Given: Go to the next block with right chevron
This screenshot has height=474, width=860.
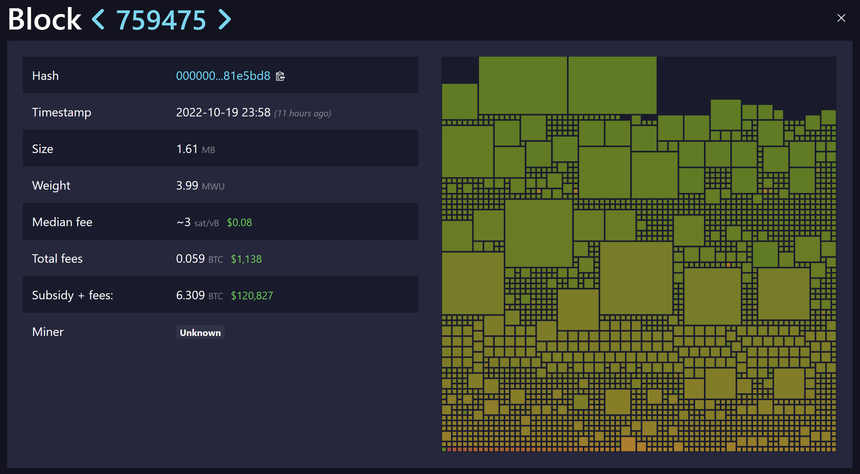Looking at the screenshot, I should click(x=225, y=19).
